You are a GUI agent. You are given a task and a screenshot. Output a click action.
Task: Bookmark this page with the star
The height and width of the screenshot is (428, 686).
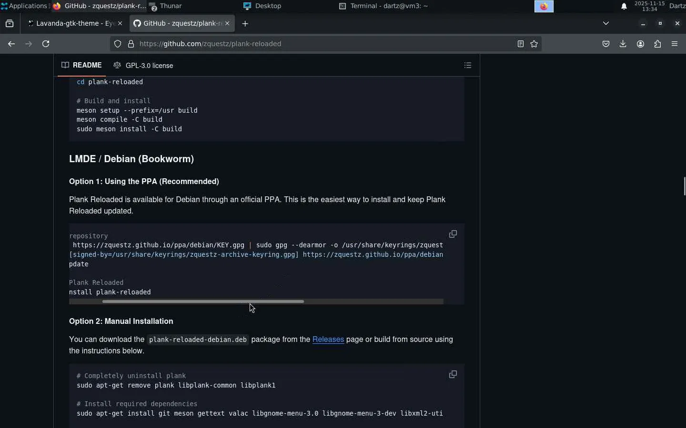click(x=534, y=44)
